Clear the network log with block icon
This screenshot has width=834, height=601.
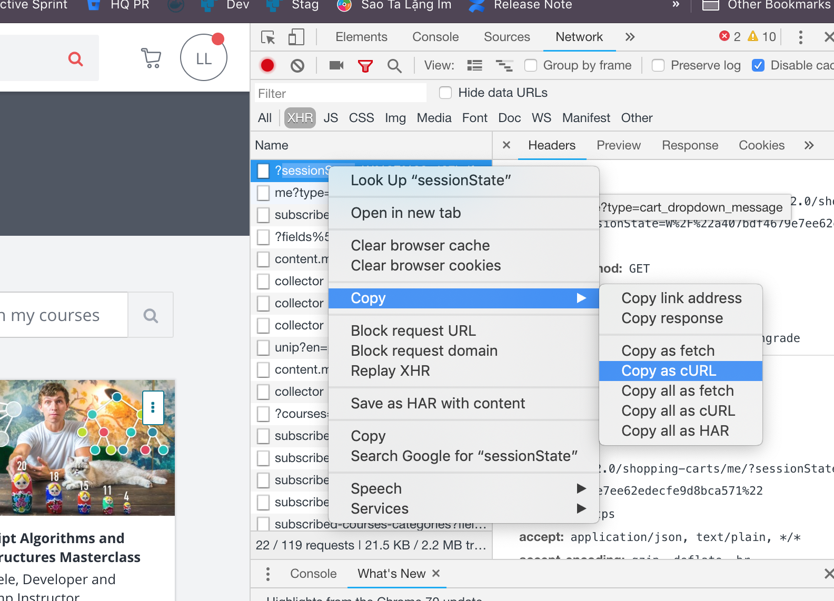tap(297, 65)
